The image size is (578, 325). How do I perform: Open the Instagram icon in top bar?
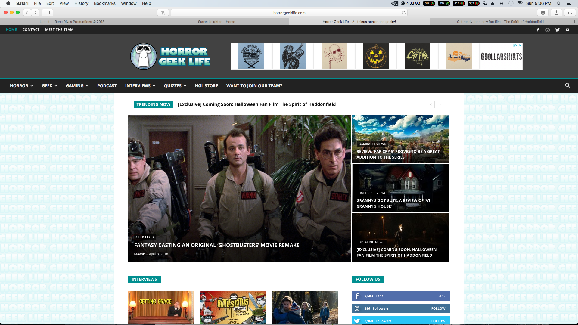pyautogui.click(x=548, y=30)
